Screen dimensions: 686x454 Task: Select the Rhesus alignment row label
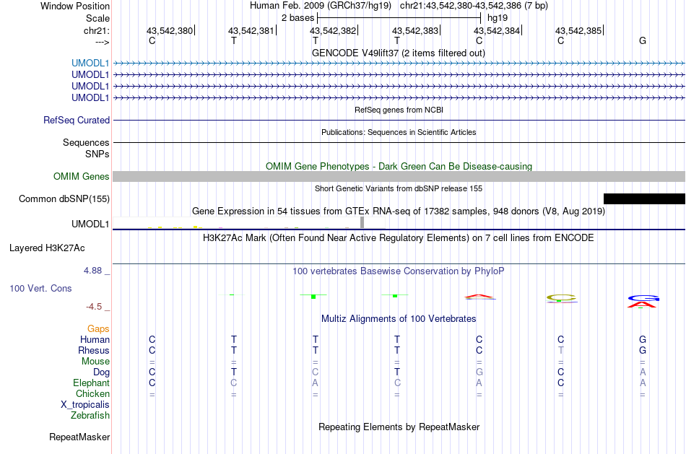(94, 351)
